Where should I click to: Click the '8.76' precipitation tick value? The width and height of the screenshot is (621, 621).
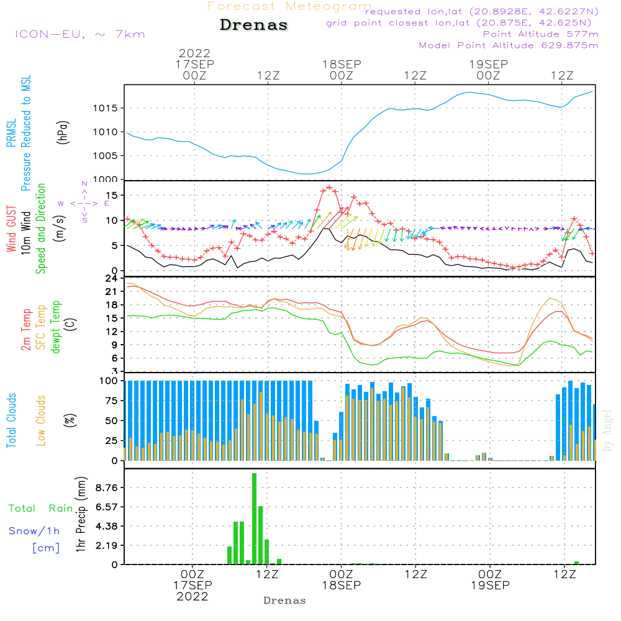[x=107, y=487]
